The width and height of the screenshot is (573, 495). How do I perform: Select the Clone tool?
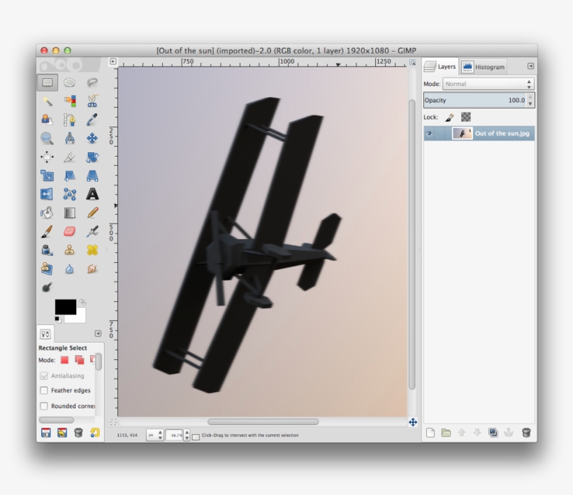tap(68, 250)
